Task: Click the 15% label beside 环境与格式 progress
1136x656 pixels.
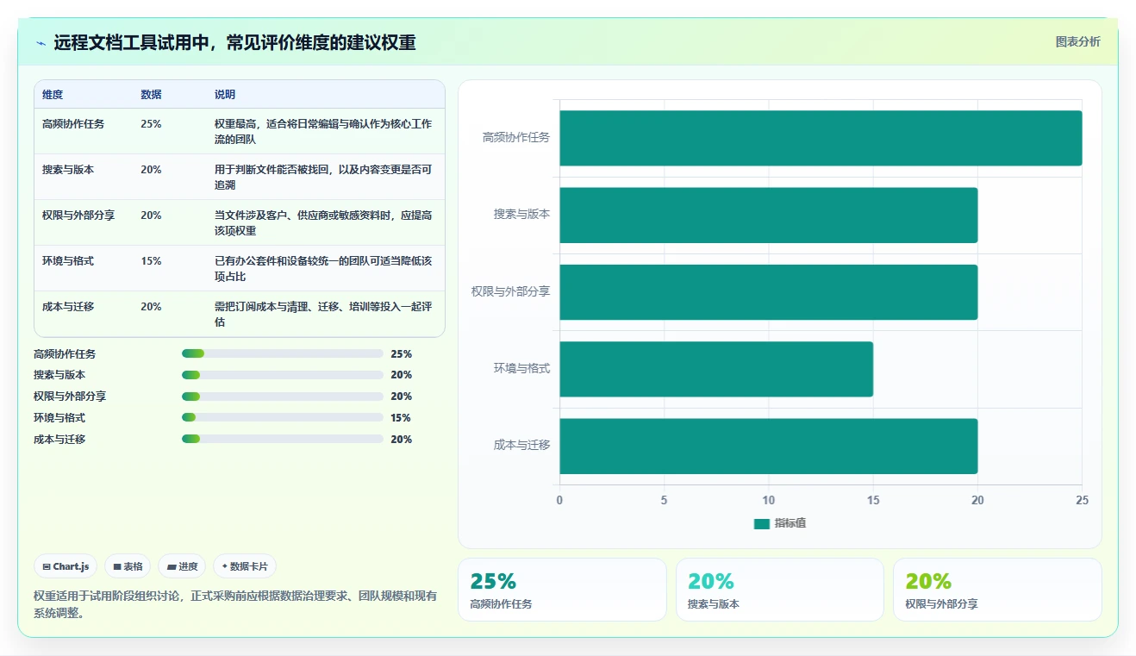Action: click(401, 418)
